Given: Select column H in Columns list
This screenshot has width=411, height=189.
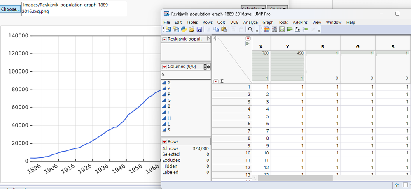Looking at the screenshot, I should coord(169,118).
